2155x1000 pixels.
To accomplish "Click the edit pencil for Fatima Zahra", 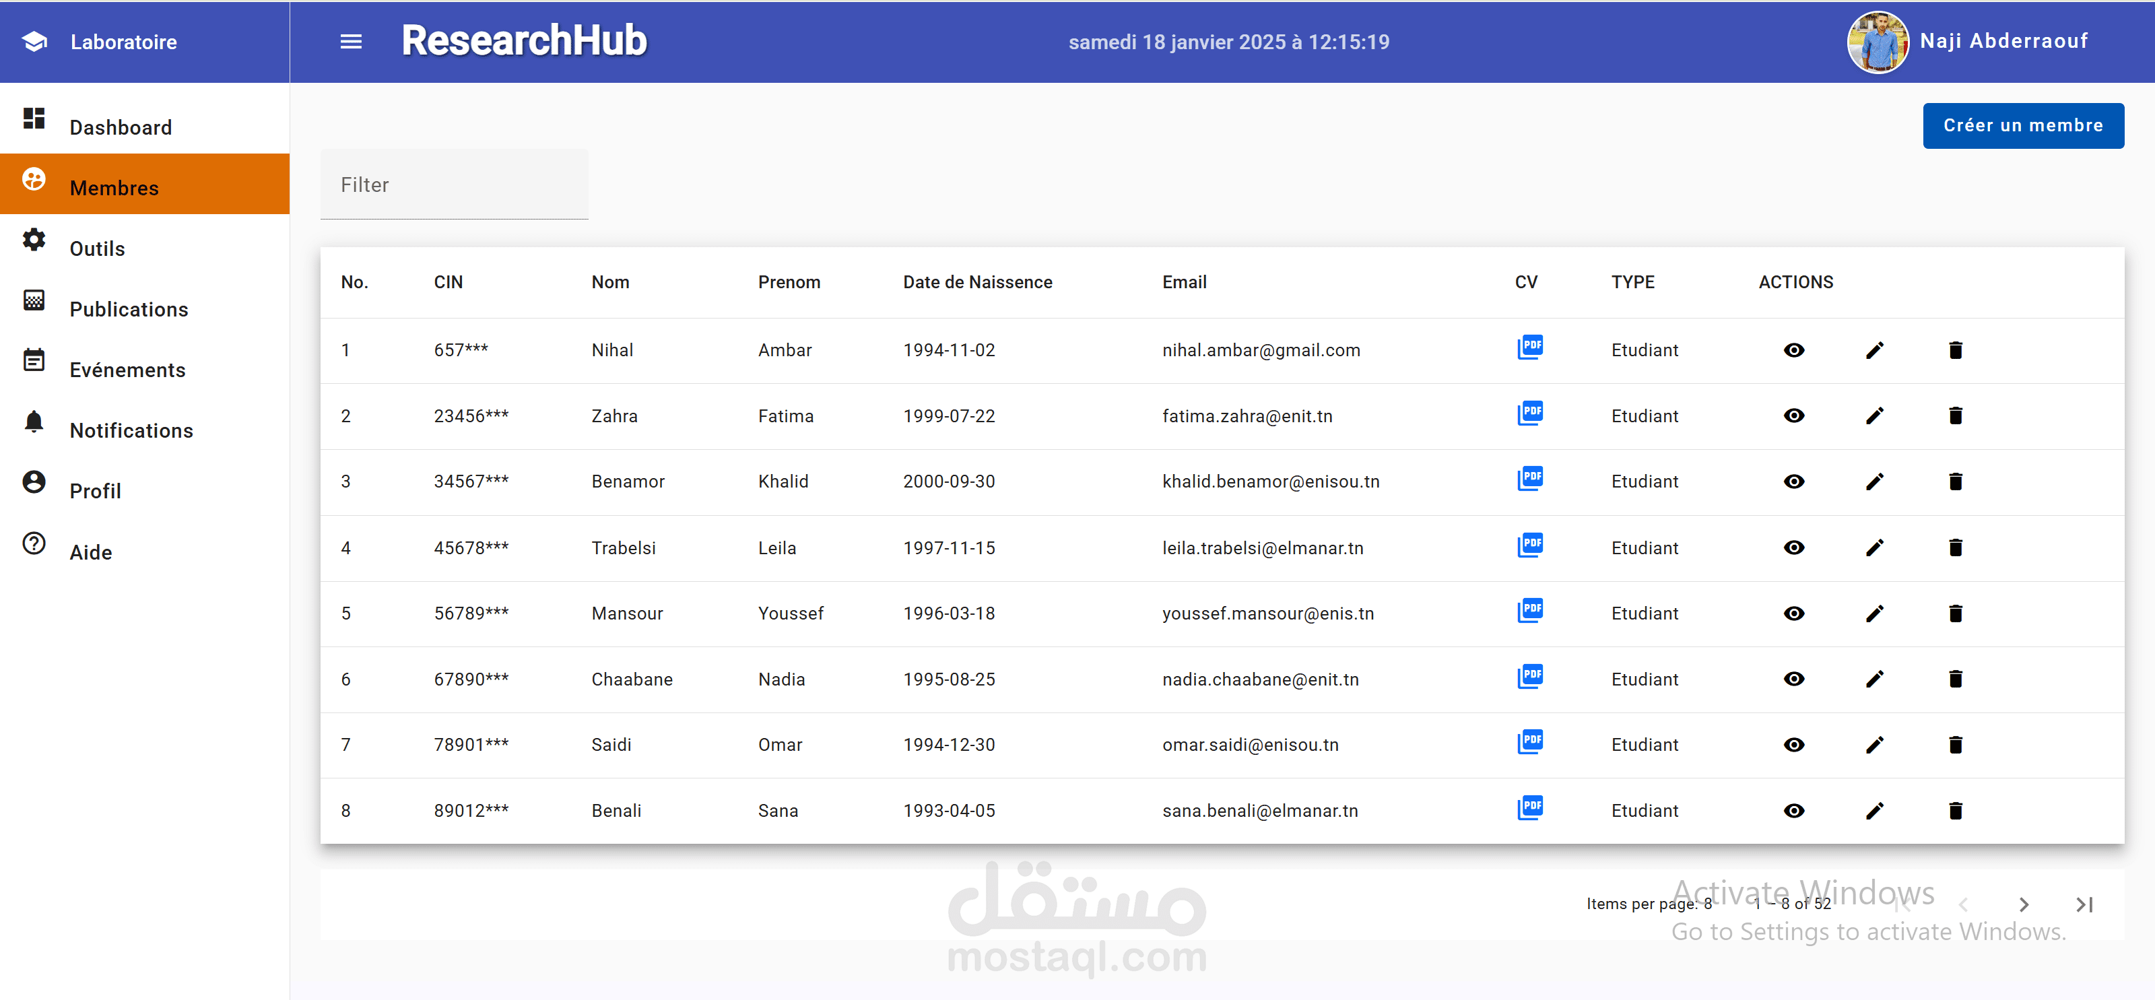I will coord(1874,416).
